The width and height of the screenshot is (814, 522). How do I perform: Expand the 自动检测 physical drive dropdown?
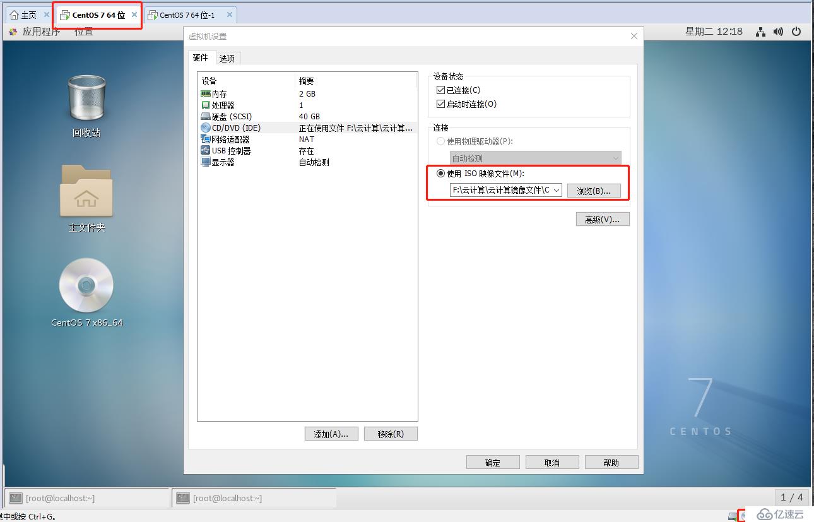pyautogui.click(x=616, y=158)
